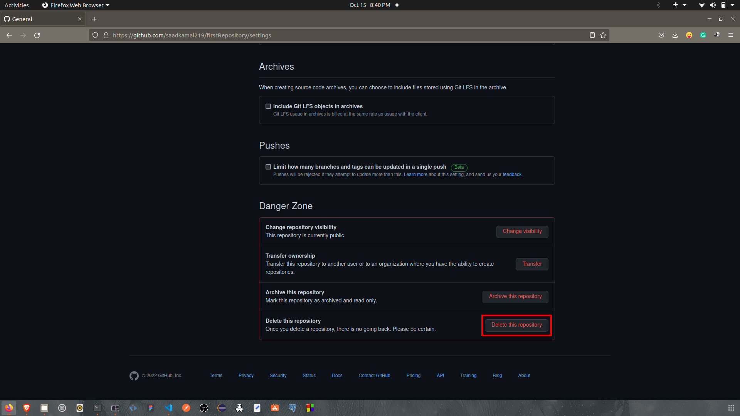This screenshot has width=740, height=416.
Task: Click the reload page icon
Action: tap(37, 35)
